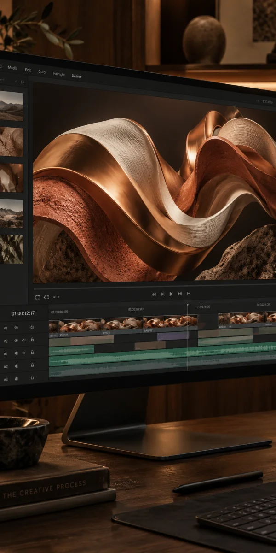Lock the A2 track with its padlock
The height and width of the screenshot is (553, 276).
click(x=32, y=365)
